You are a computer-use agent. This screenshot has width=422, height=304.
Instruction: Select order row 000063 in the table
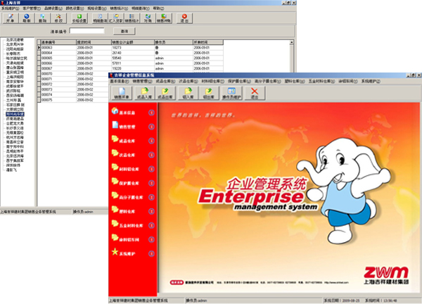pos(49,46)
